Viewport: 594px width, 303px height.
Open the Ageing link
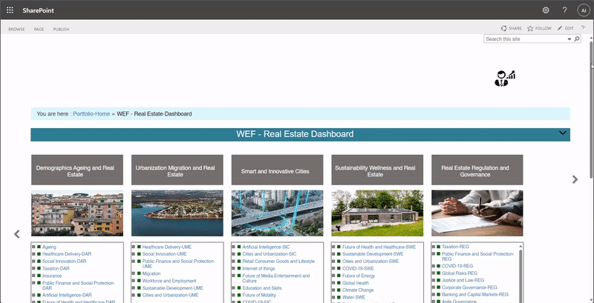(49, 247)
